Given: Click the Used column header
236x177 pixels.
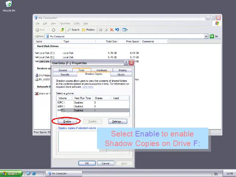Looking at the screenshot, I should tap(120, 98).
